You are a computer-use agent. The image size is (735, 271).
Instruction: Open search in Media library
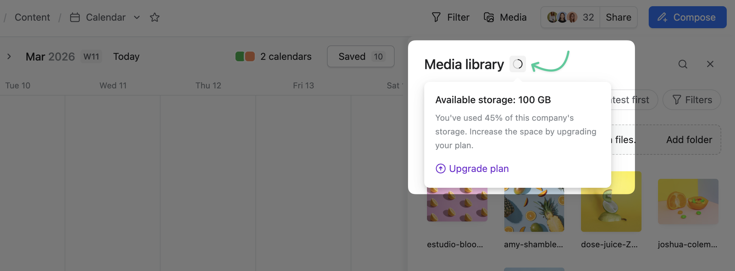[683, 64]
